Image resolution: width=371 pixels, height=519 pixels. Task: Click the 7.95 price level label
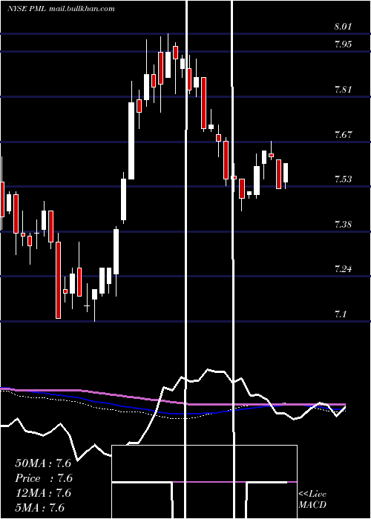[x=343, y=44]
